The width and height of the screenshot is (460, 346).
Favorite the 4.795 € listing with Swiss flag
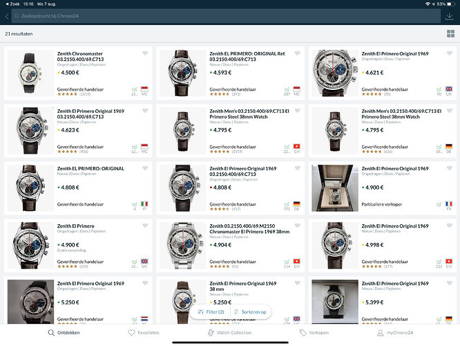click(298, 111)
